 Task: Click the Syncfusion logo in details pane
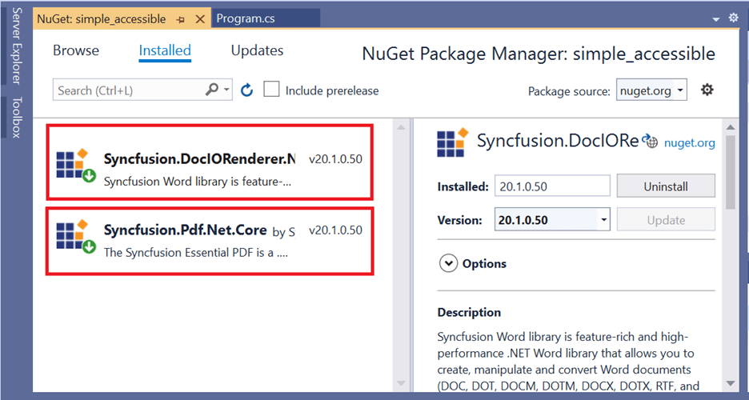coord(452,142)
